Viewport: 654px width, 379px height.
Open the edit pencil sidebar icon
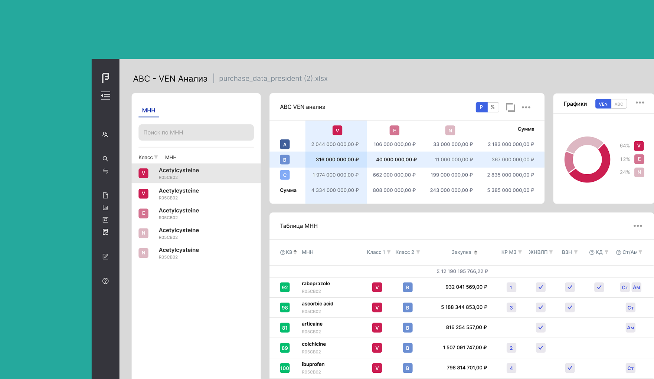coord(105,257)
